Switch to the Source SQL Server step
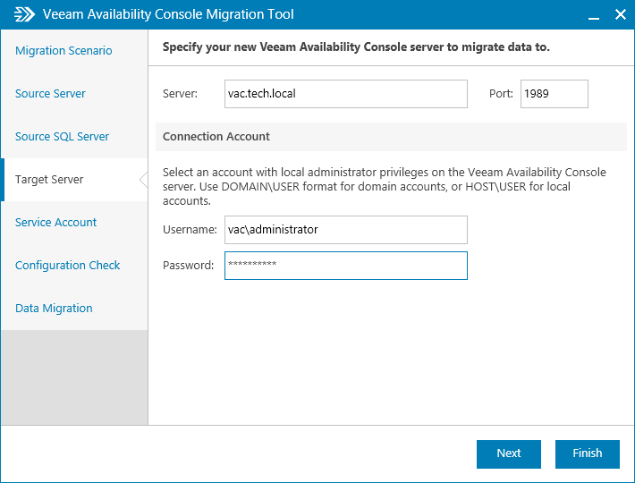 click(x=62, y=137)
